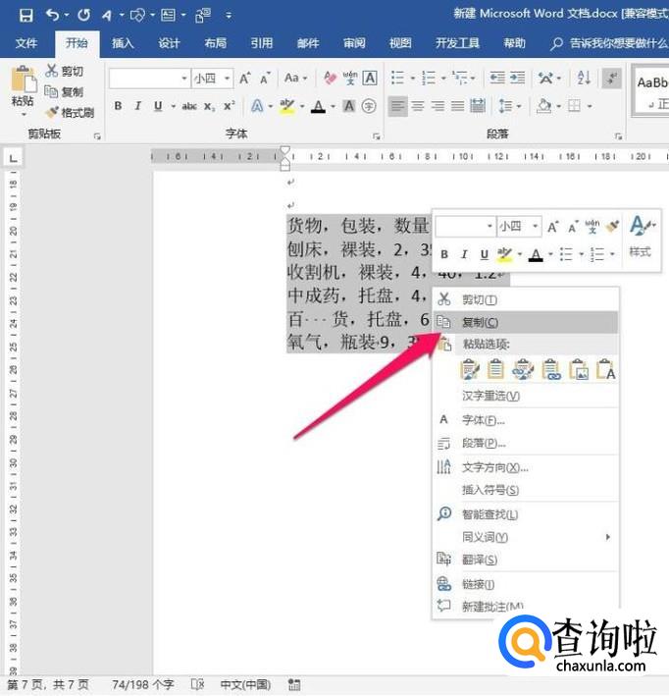The height and width of the screenshot is (696, 669).
Task: Open 文字方向(X)... from the context menu
Action: (525, 467)
